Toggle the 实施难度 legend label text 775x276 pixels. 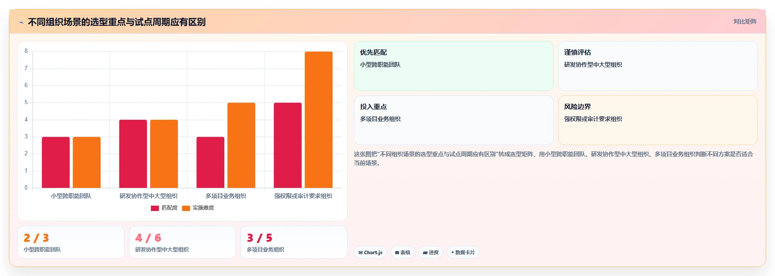203,208
